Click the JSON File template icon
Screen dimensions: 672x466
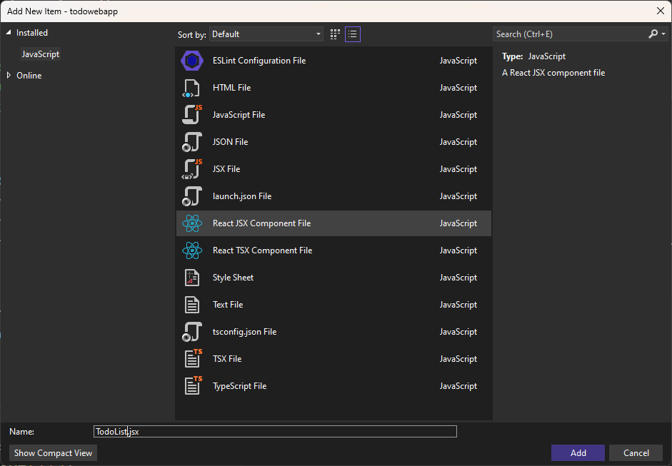[192, 141]
